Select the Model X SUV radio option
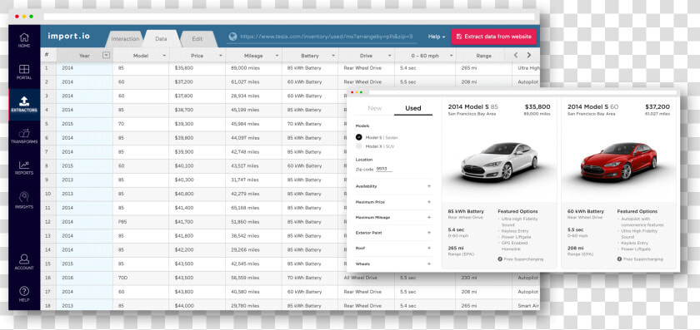Viewport: 700px width, 330px height. pyautogui.click(x=359, y=146)
